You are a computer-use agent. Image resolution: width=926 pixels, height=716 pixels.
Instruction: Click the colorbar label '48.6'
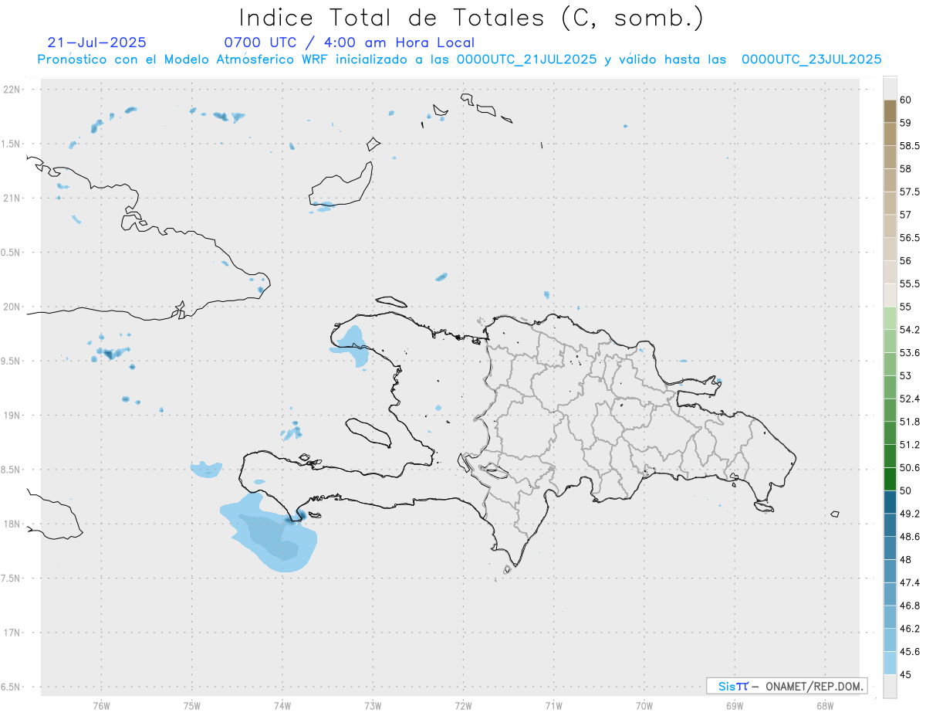click(910, 536)
